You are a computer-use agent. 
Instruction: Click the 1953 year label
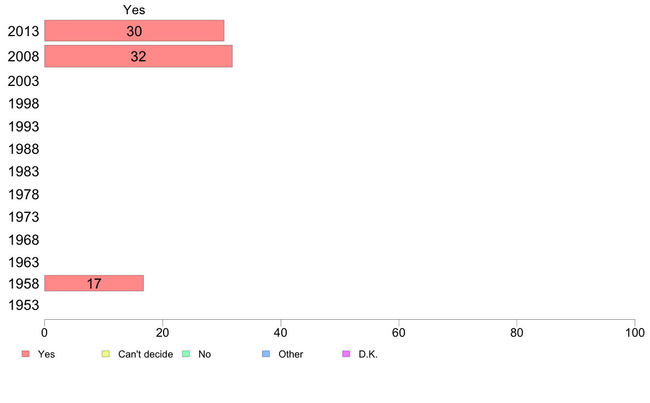(24, 306)
